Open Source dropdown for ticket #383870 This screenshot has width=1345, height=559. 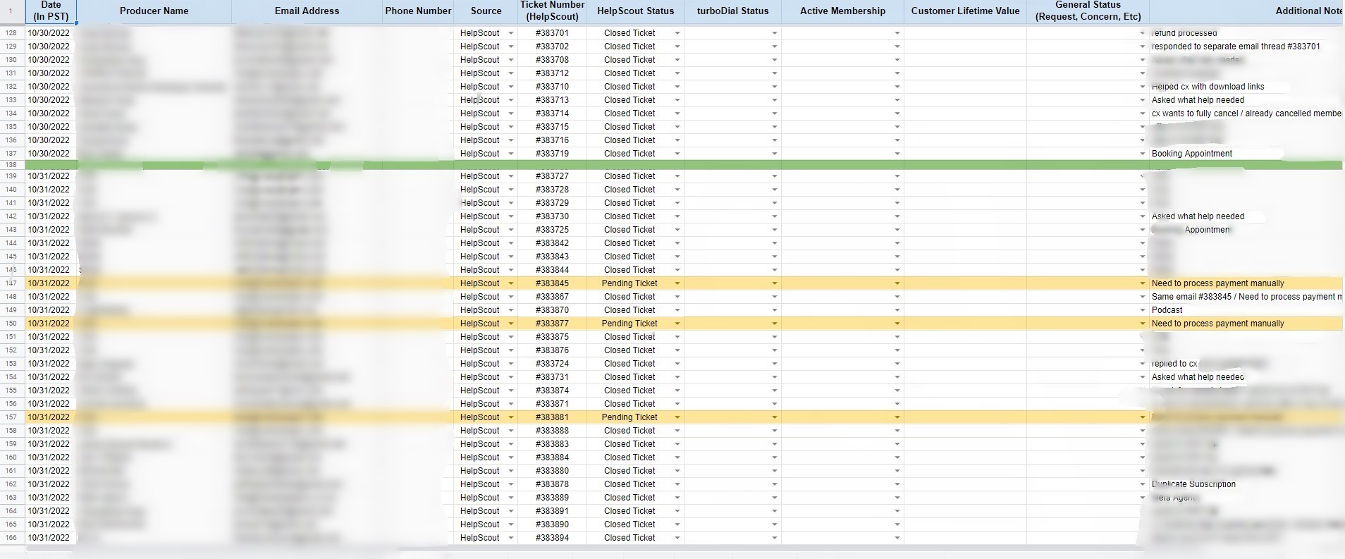click(x=511, y=310)
